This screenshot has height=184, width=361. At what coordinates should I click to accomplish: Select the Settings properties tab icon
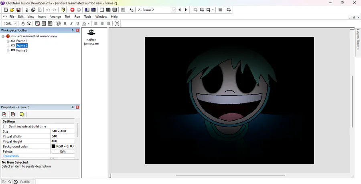point(4,114)
